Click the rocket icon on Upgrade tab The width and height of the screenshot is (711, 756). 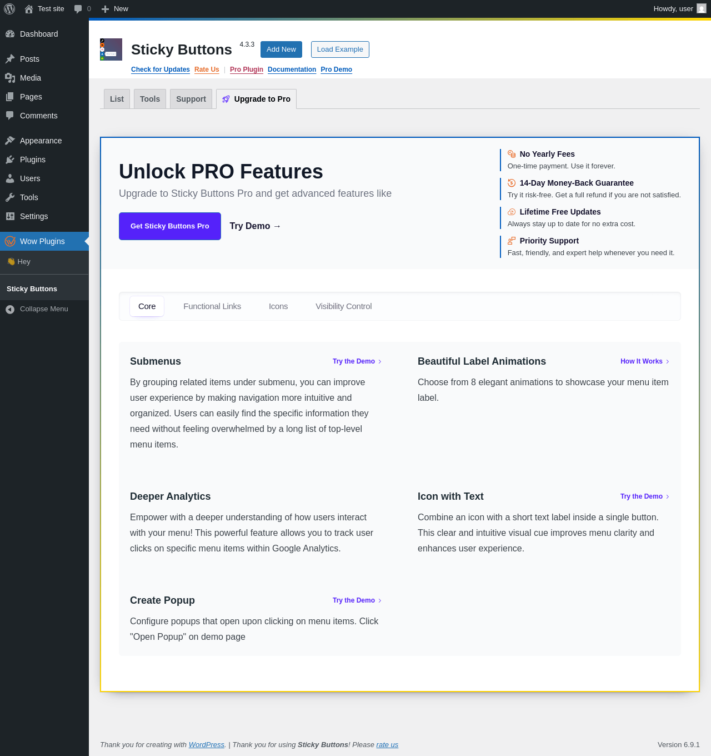point(226,99)
